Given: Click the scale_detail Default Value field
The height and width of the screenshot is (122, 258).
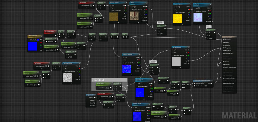Looking at the screenshot, I should 107,88.
